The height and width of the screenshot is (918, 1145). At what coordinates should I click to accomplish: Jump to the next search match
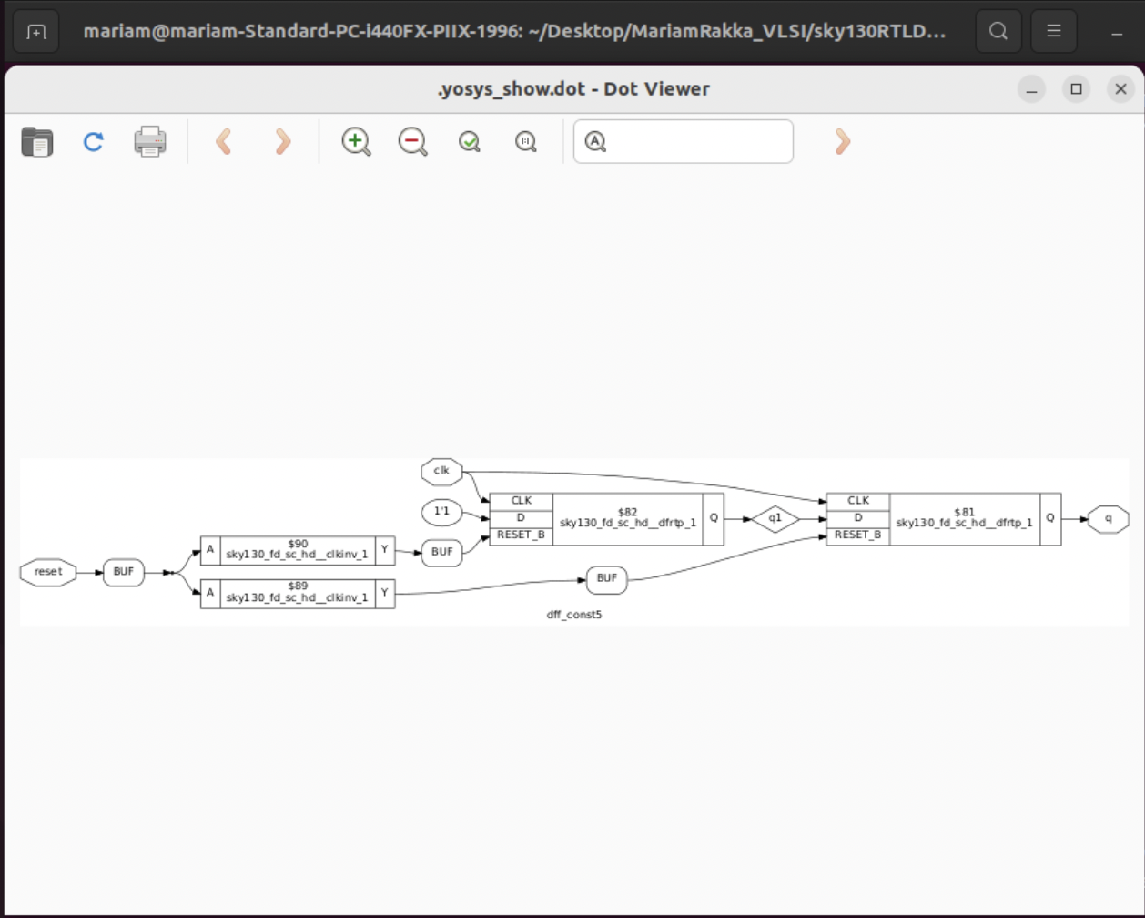point(842,142)
